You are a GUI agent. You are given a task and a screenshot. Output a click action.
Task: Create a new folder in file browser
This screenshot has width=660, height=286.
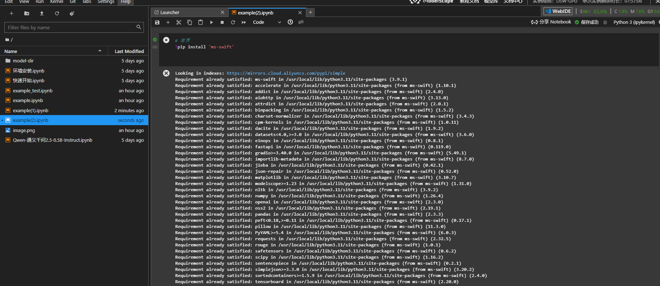27,13
